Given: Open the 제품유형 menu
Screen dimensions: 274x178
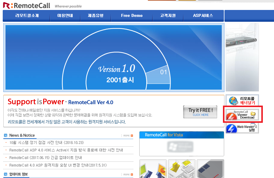Looking at the screenshot, I should click(95, 15).
